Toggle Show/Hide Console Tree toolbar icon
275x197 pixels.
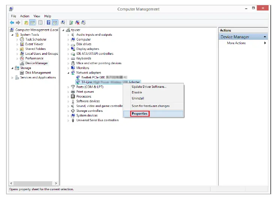click(x=32, y=23)
